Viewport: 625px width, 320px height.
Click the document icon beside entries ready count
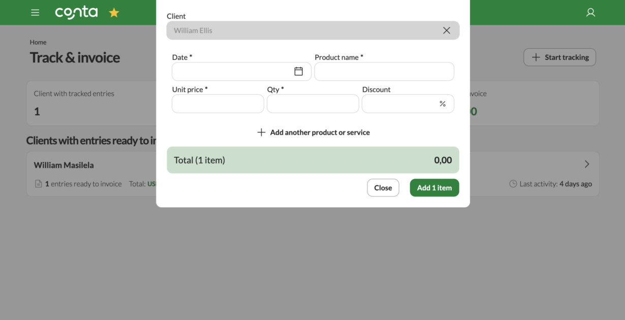[x=39, y=184]
